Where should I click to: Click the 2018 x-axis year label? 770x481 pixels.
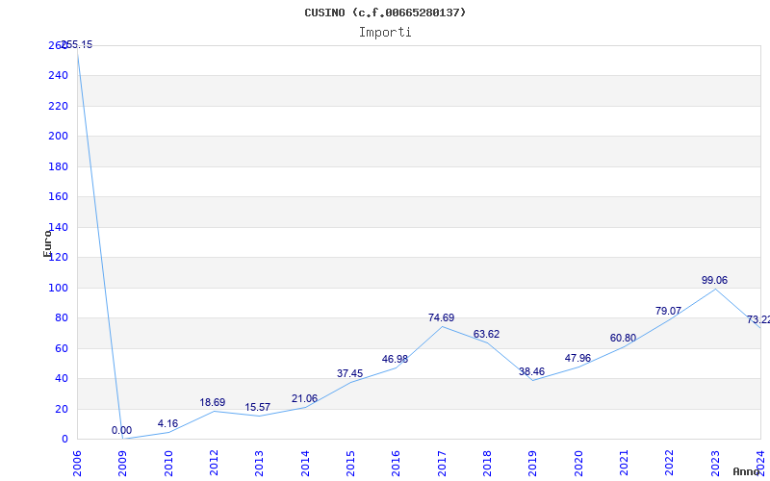click(x=487, y=464)
